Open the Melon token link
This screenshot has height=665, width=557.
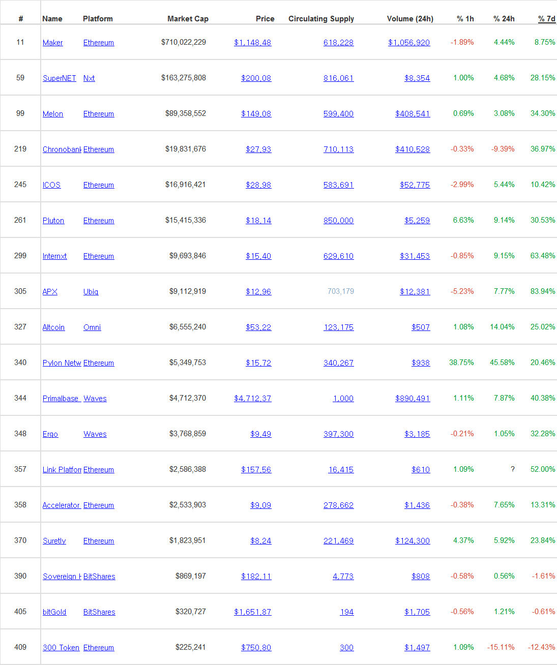(53, 114)
